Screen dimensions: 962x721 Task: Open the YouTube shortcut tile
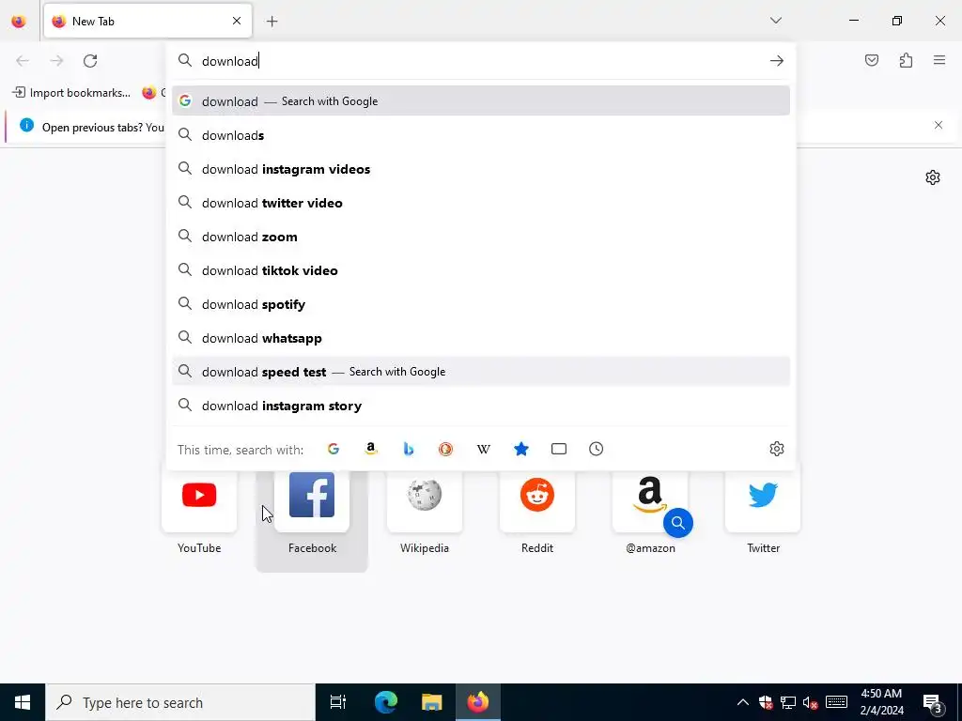coord(199,514)
